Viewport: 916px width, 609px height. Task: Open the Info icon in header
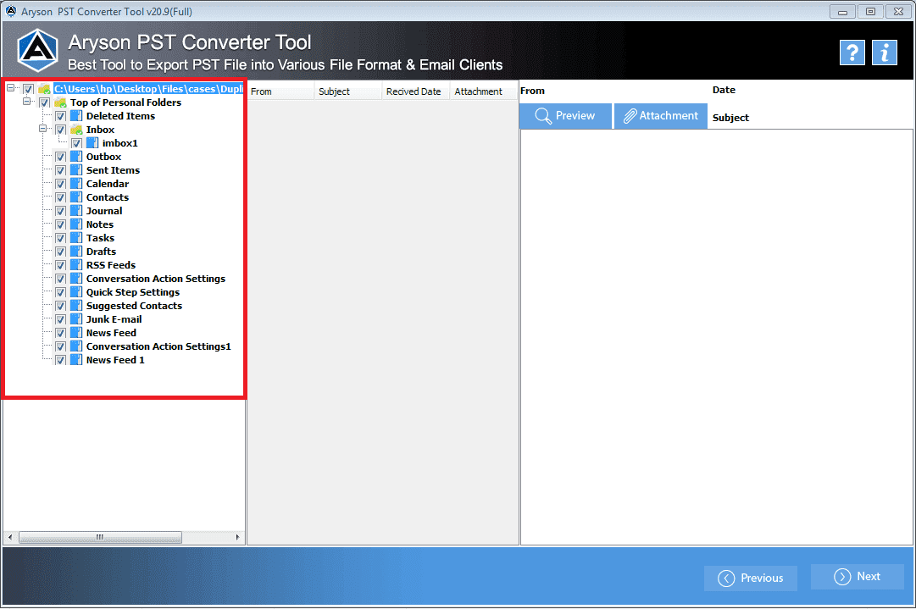click(x=885, y=53)
